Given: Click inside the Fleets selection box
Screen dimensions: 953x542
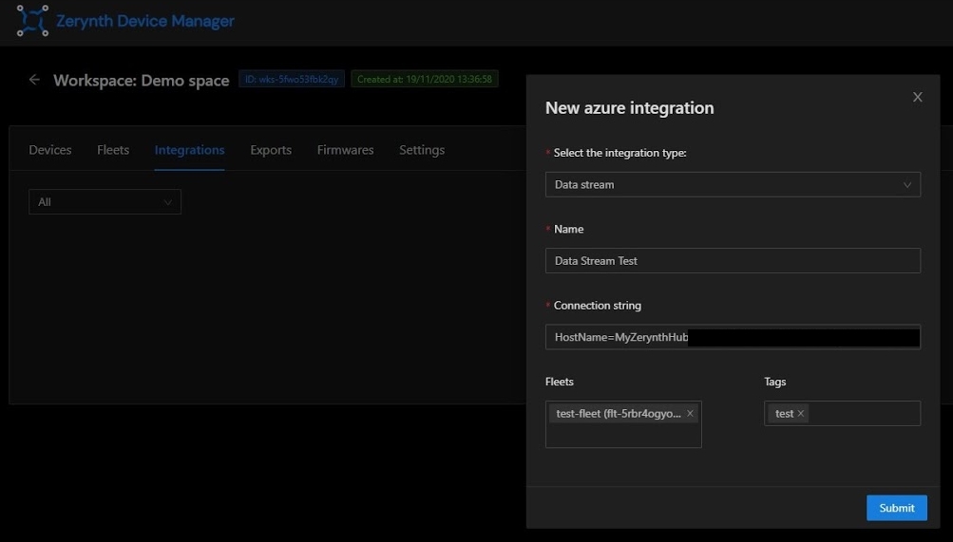Looking at the screenshot, I should pos(623,424).
